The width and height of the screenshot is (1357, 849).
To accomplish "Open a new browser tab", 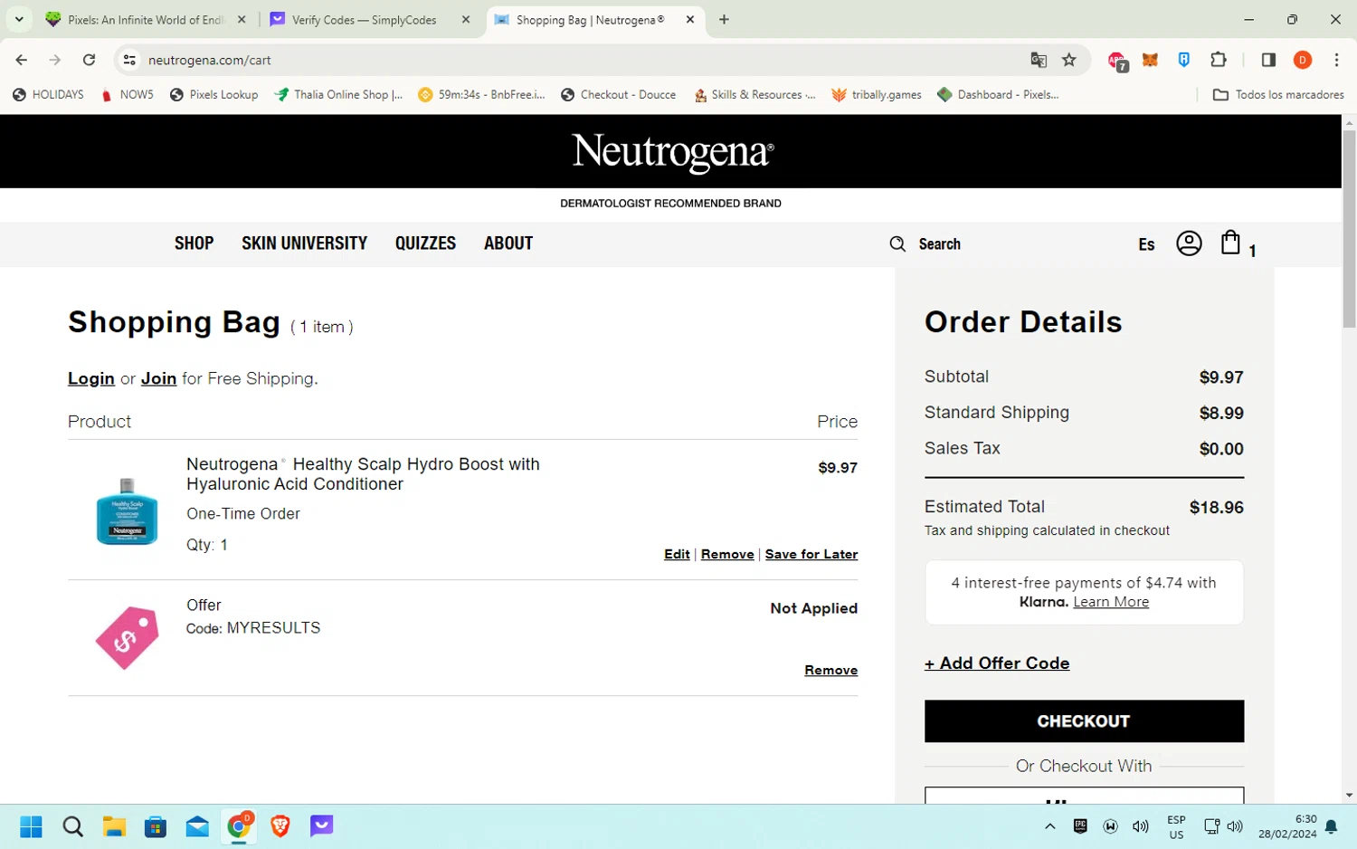I will [x=724, y=19].
